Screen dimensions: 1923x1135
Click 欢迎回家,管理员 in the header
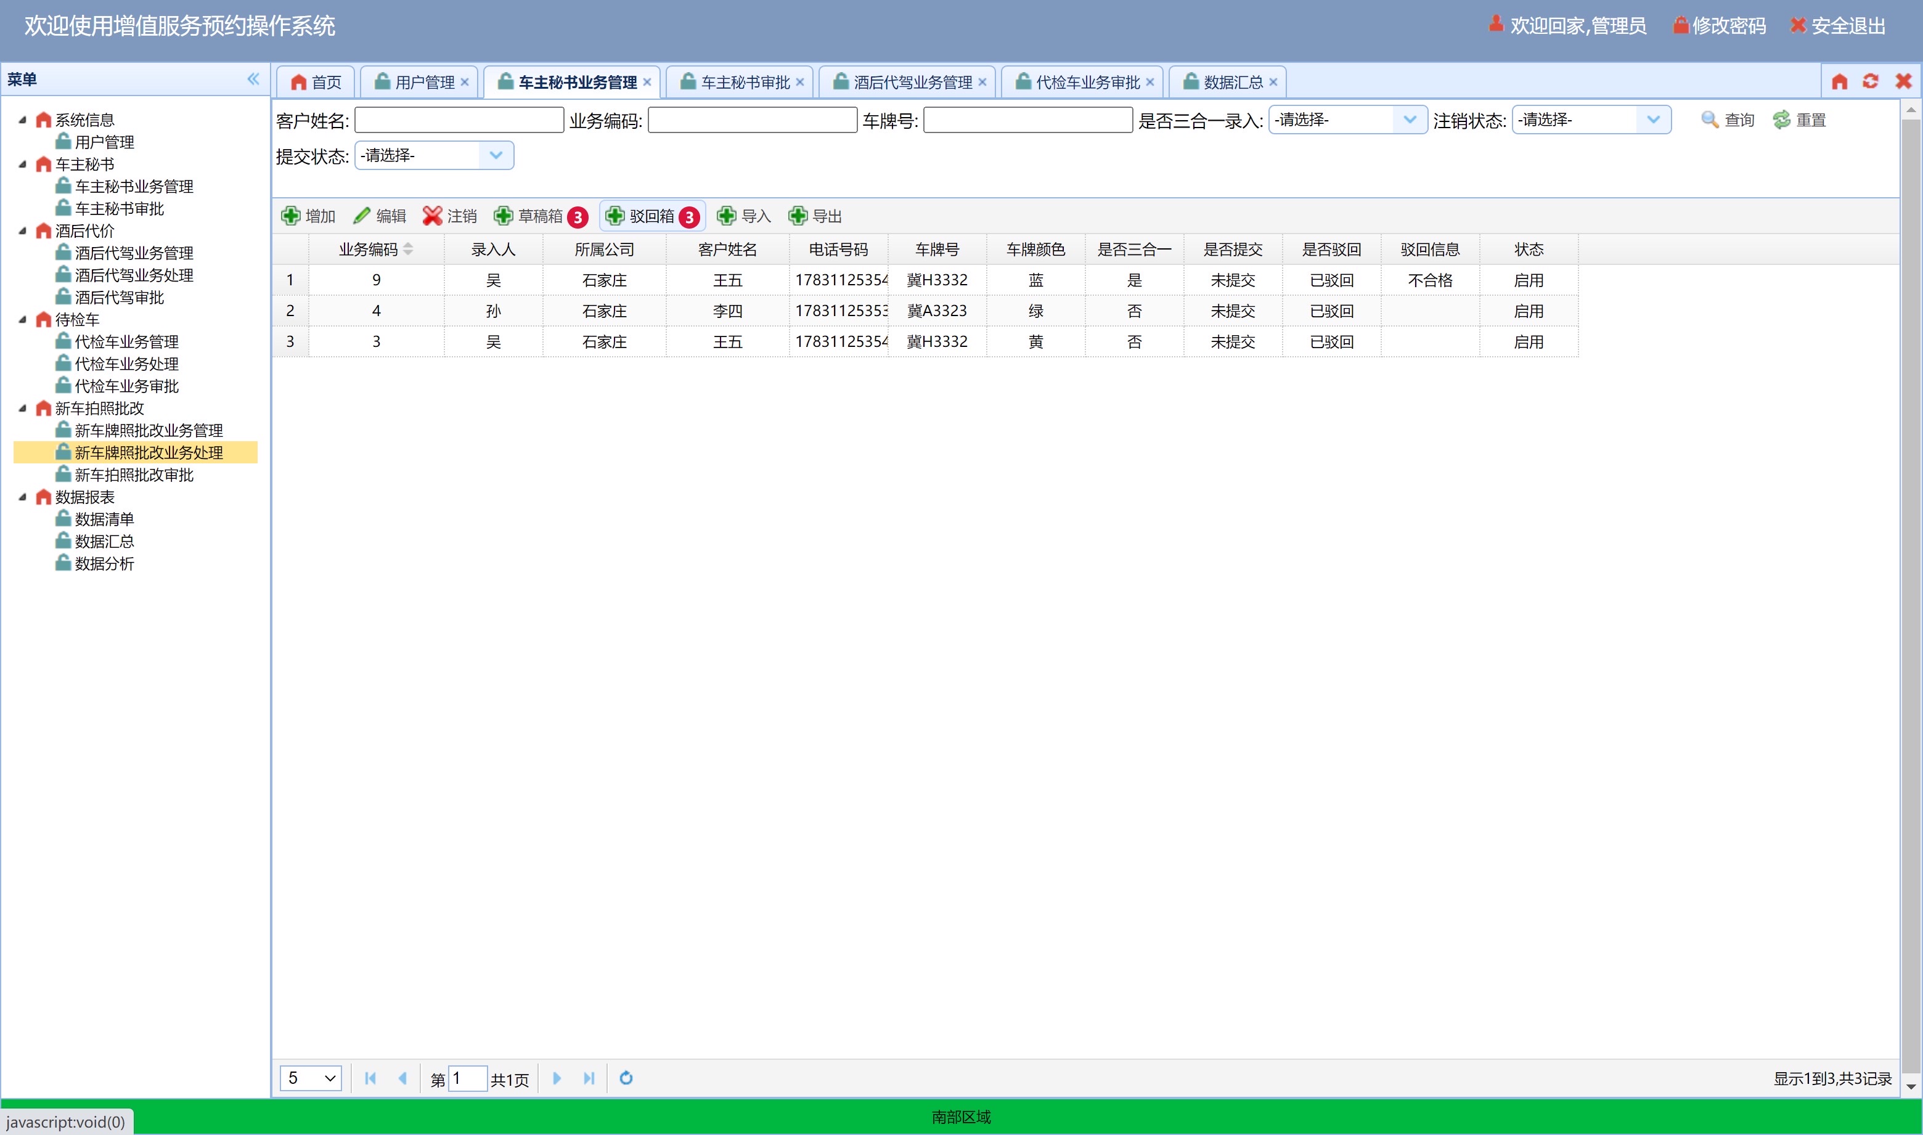click(x=1568, y=26)
